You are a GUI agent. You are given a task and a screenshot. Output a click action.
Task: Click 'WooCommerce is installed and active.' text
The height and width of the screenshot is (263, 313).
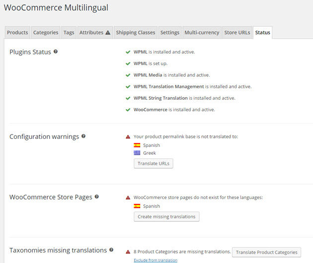174,110
